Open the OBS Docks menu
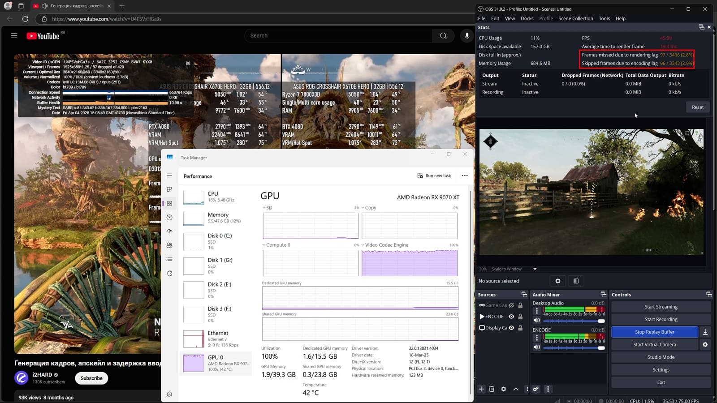The width and height of the screenshot is (717, 403). tap(527, 18)
